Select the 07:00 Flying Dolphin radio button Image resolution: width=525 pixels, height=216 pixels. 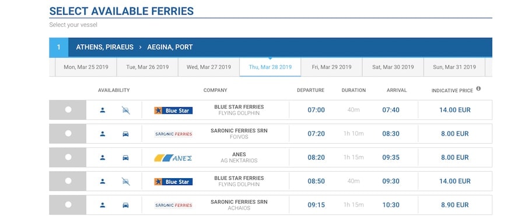click(68, 109)
